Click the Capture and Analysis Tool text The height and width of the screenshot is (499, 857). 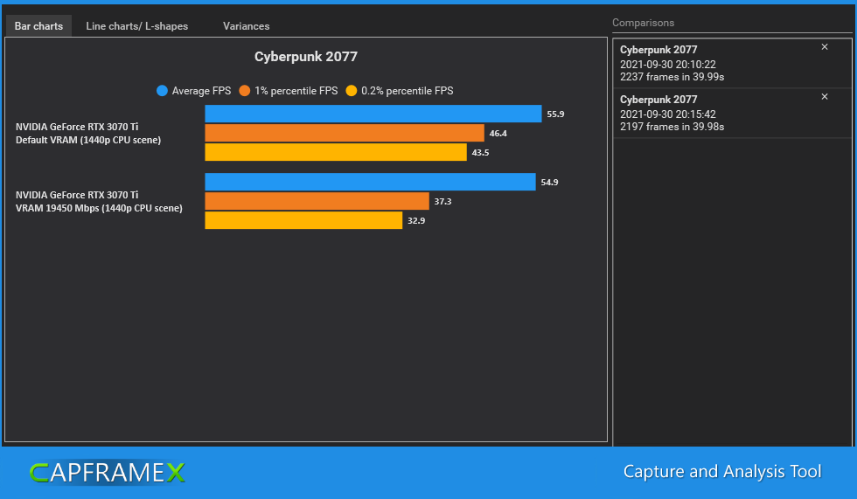pyautogui.click(x=722, y=472)
